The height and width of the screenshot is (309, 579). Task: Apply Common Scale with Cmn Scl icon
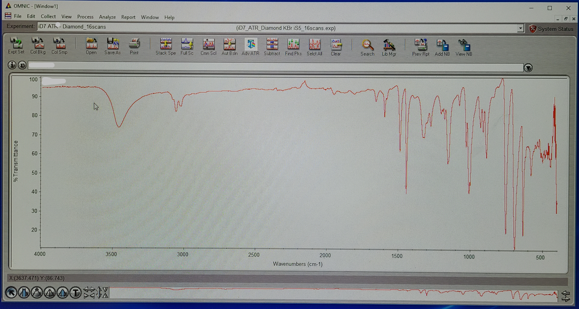[208, 47]
